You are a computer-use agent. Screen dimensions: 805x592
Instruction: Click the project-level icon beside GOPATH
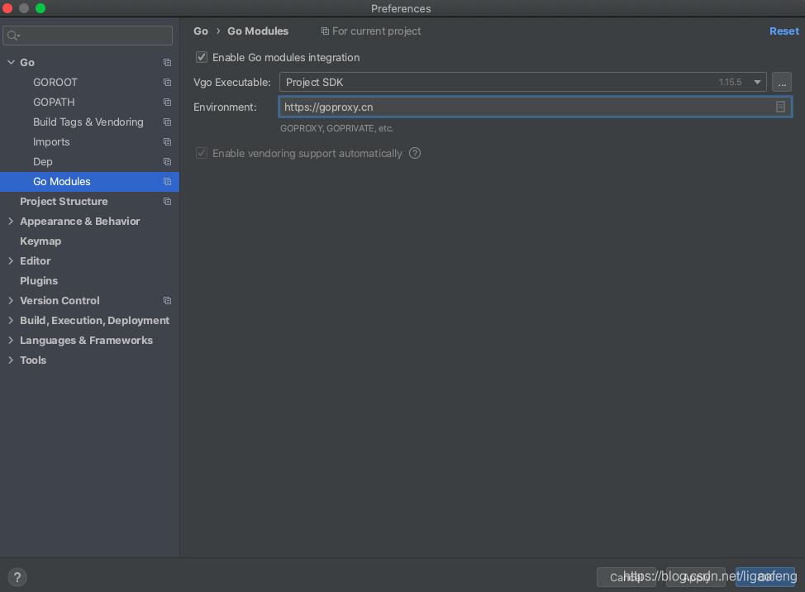167,103
